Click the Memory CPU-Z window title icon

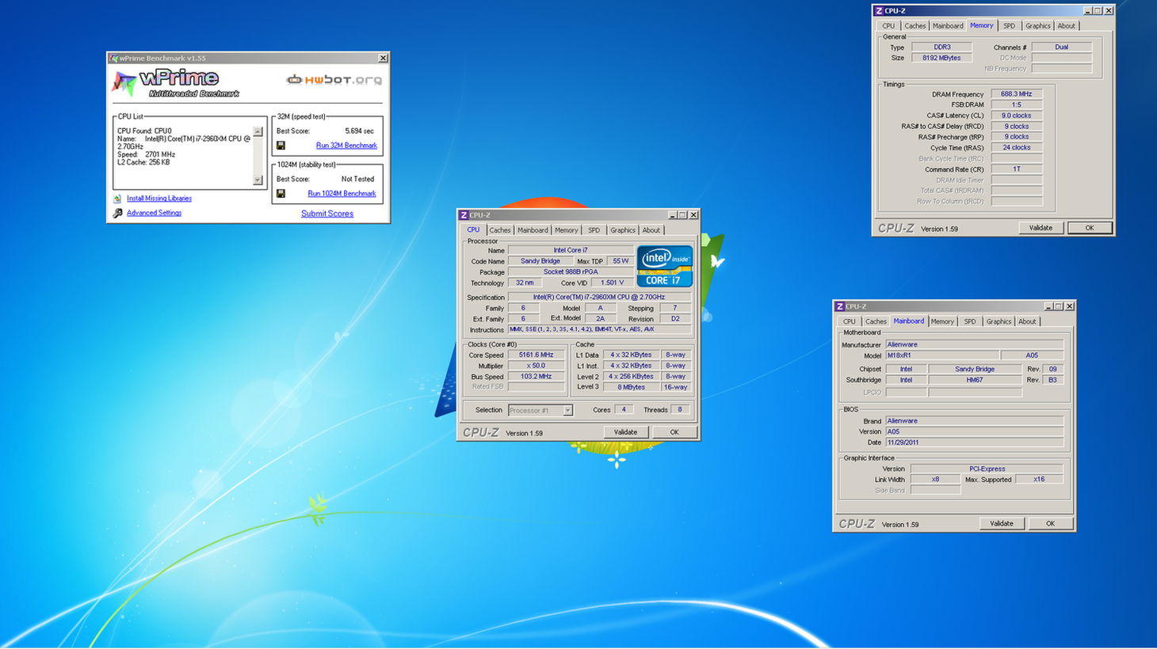point(879,11)
